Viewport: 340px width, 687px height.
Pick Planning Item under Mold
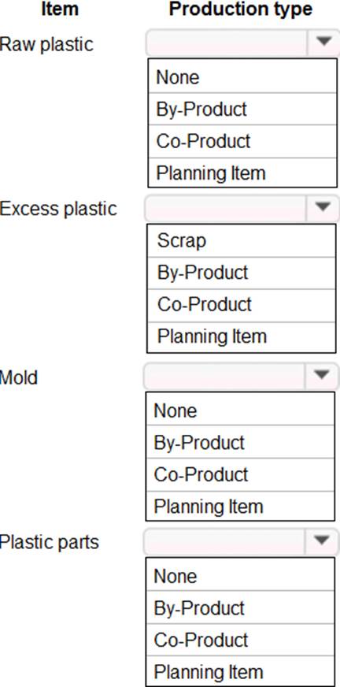point(240,506)
